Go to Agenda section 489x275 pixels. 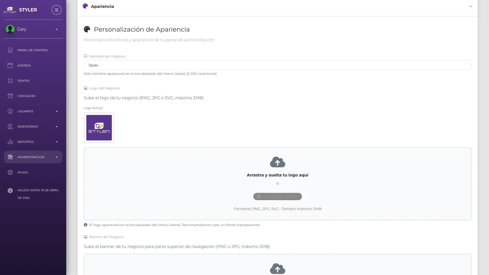tap(33, 65)
